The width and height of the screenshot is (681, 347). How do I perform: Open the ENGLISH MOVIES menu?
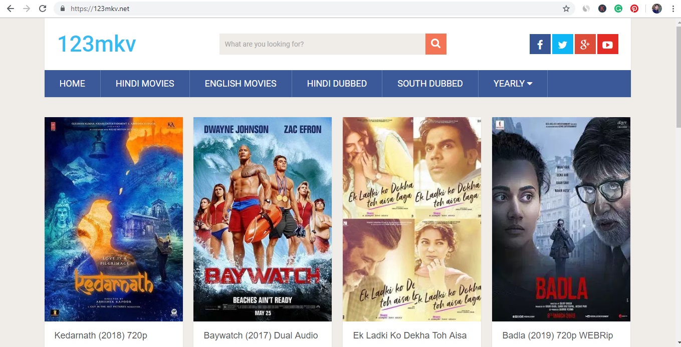[x=241, y=84]
